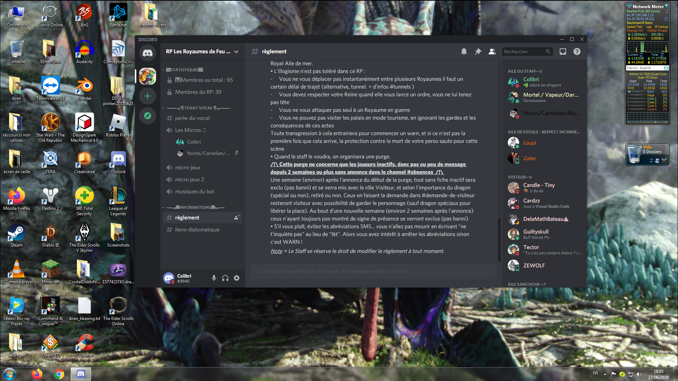Viewport: 678px width, 381px height.
Task: Open Discord home direct messages icon
Action: 148,53
